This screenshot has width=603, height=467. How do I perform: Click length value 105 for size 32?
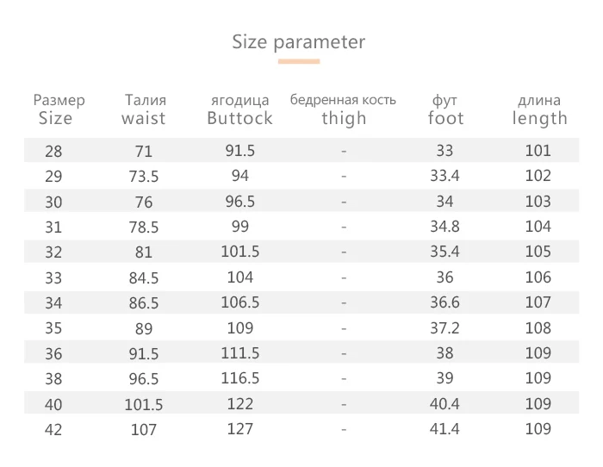pyautogui.click(x=538, y=252)
